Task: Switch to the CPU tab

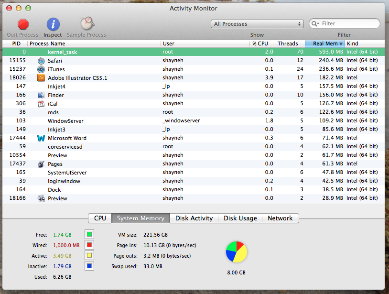Action: [x=100, y=218]
